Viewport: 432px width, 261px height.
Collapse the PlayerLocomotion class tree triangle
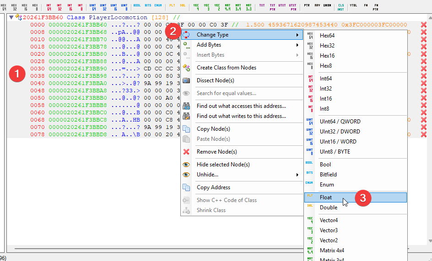coord(11,17)
